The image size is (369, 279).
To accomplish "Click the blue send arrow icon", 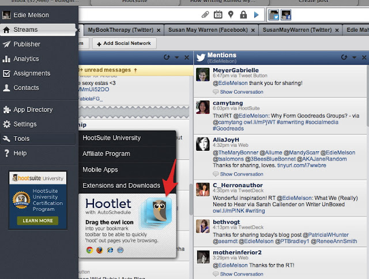I will click(256, 15).
